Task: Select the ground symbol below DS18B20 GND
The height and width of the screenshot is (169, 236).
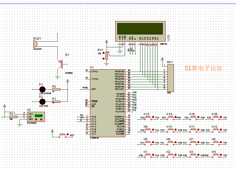Action: (x=20, y=125)
